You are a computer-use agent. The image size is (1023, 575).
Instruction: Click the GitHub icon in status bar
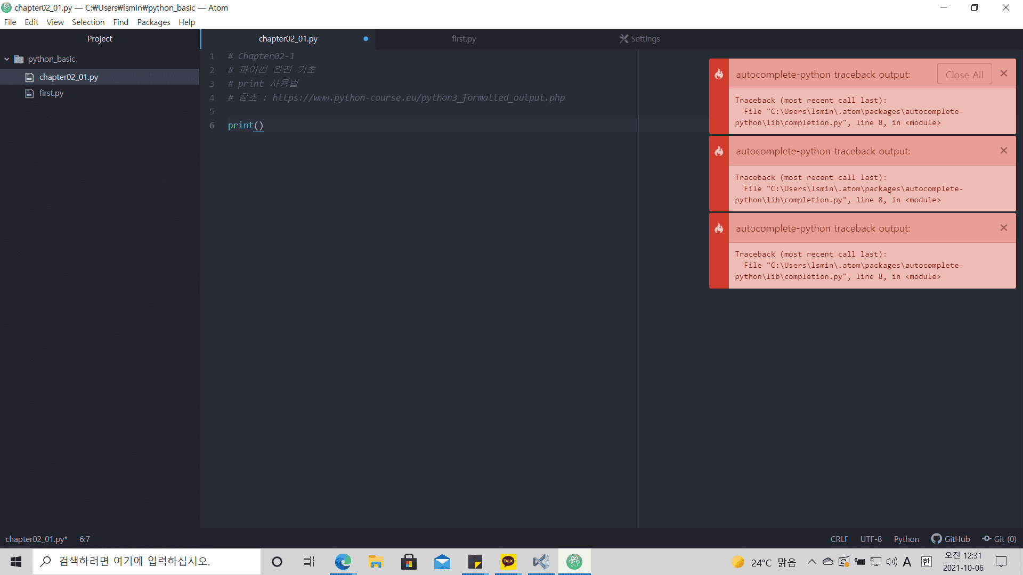(x=936, y=539)
